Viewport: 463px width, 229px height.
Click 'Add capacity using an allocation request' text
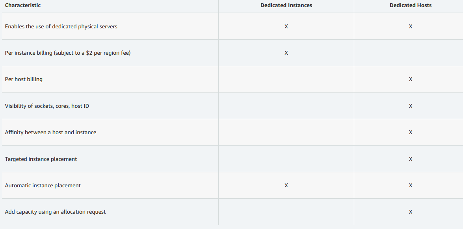click(x=55, y=212)
